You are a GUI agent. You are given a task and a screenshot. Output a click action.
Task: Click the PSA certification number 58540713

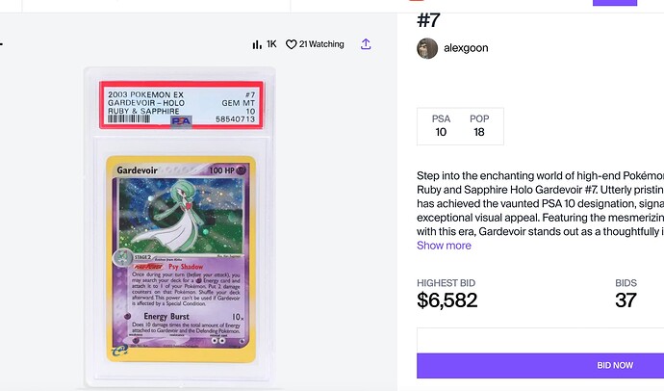pos(236,119)
